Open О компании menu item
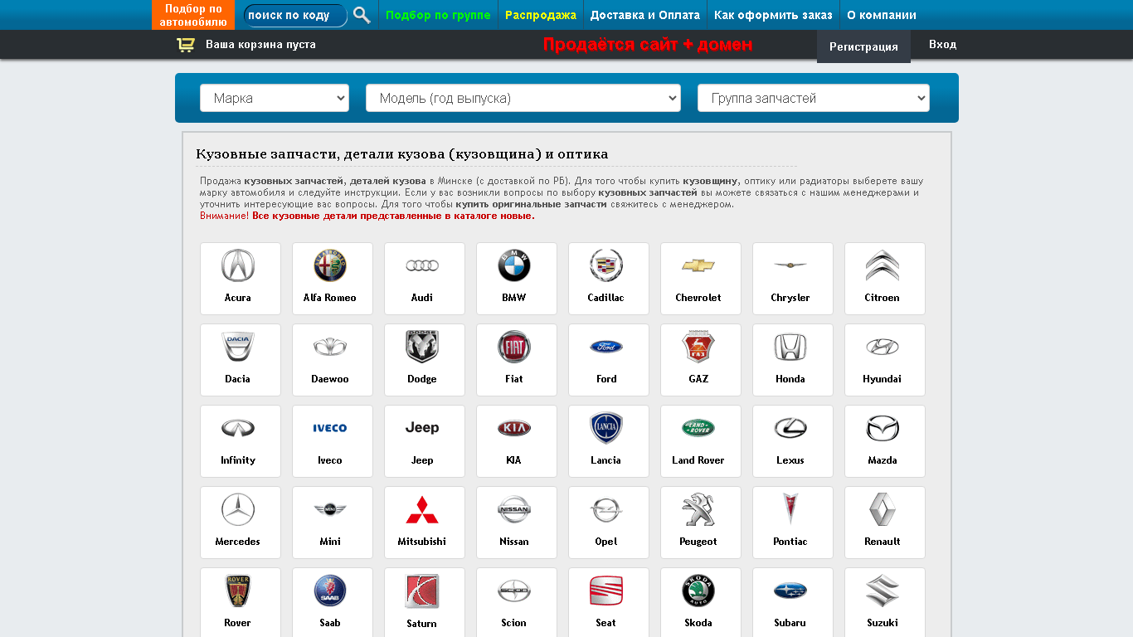 pyautogui.click(x=882, y=15)
